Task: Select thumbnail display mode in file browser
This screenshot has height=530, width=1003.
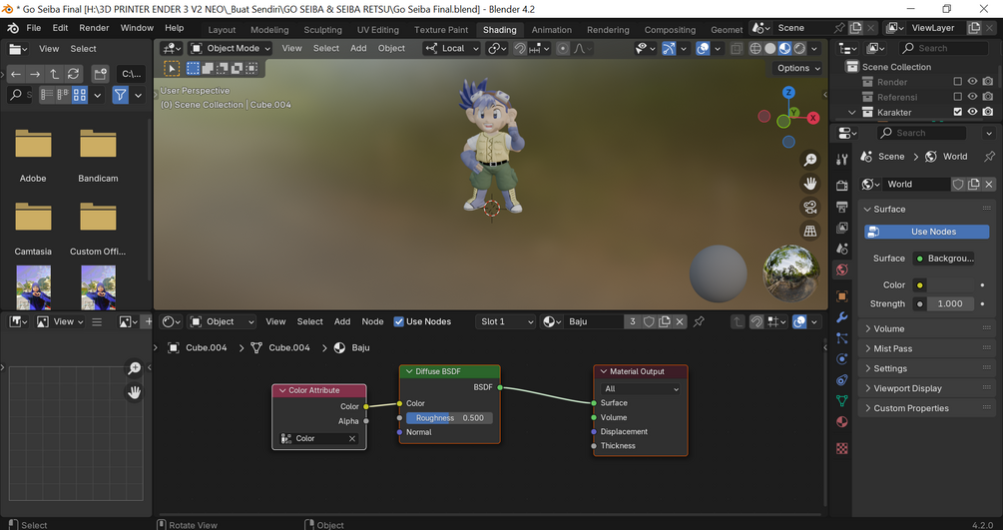Action: [x=79, y=96]
